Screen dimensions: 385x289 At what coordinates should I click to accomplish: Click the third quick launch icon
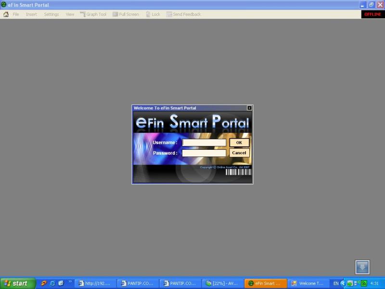tap(61, 283)
